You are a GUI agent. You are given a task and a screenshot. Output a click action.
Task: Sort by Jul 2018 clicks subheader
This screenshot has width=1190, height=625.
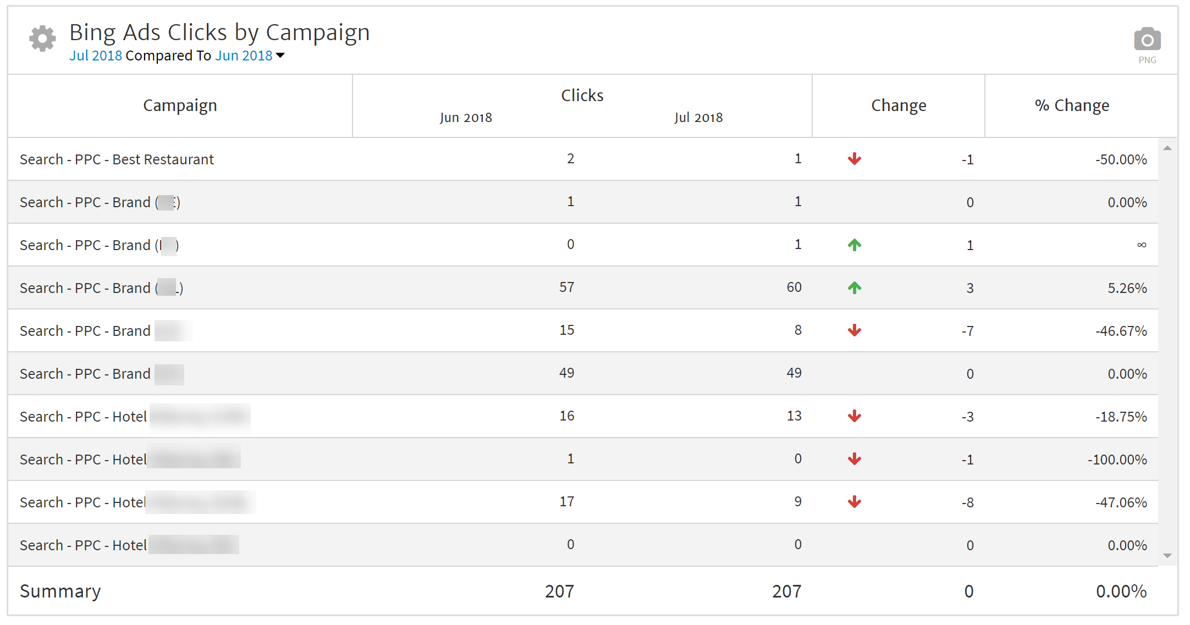point(698,118)
